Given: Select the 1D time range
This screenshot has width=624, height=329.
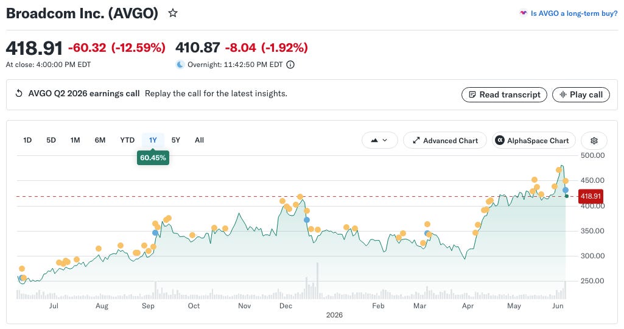Looking at the screenshot, I should 27,140.
